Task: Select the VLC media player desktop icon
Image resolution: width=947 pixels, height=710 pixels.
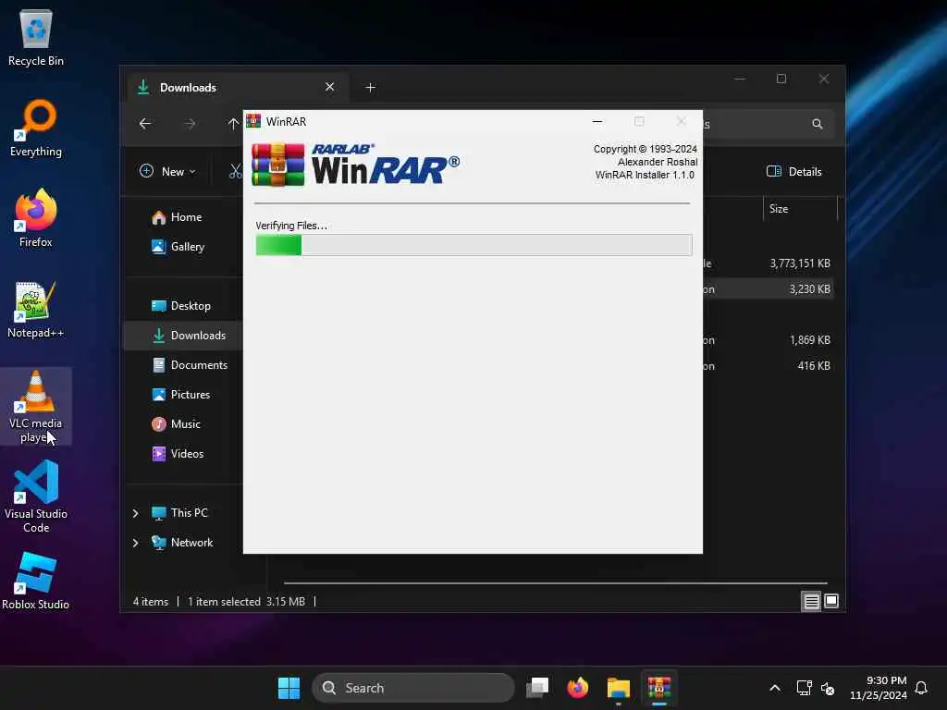Action: [36, 406]
